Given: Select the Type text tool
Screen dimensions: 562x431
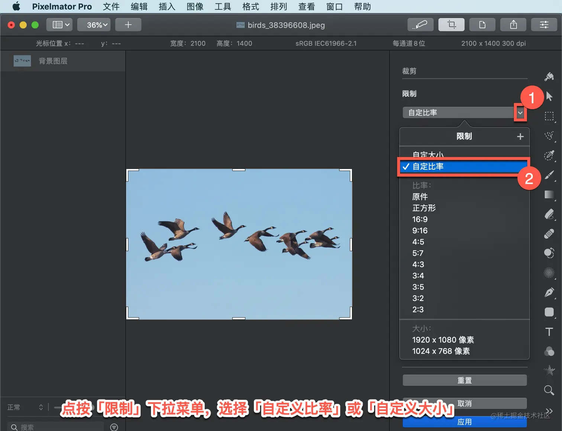Looking at the screenshot, I should click(x=549, y=332).
